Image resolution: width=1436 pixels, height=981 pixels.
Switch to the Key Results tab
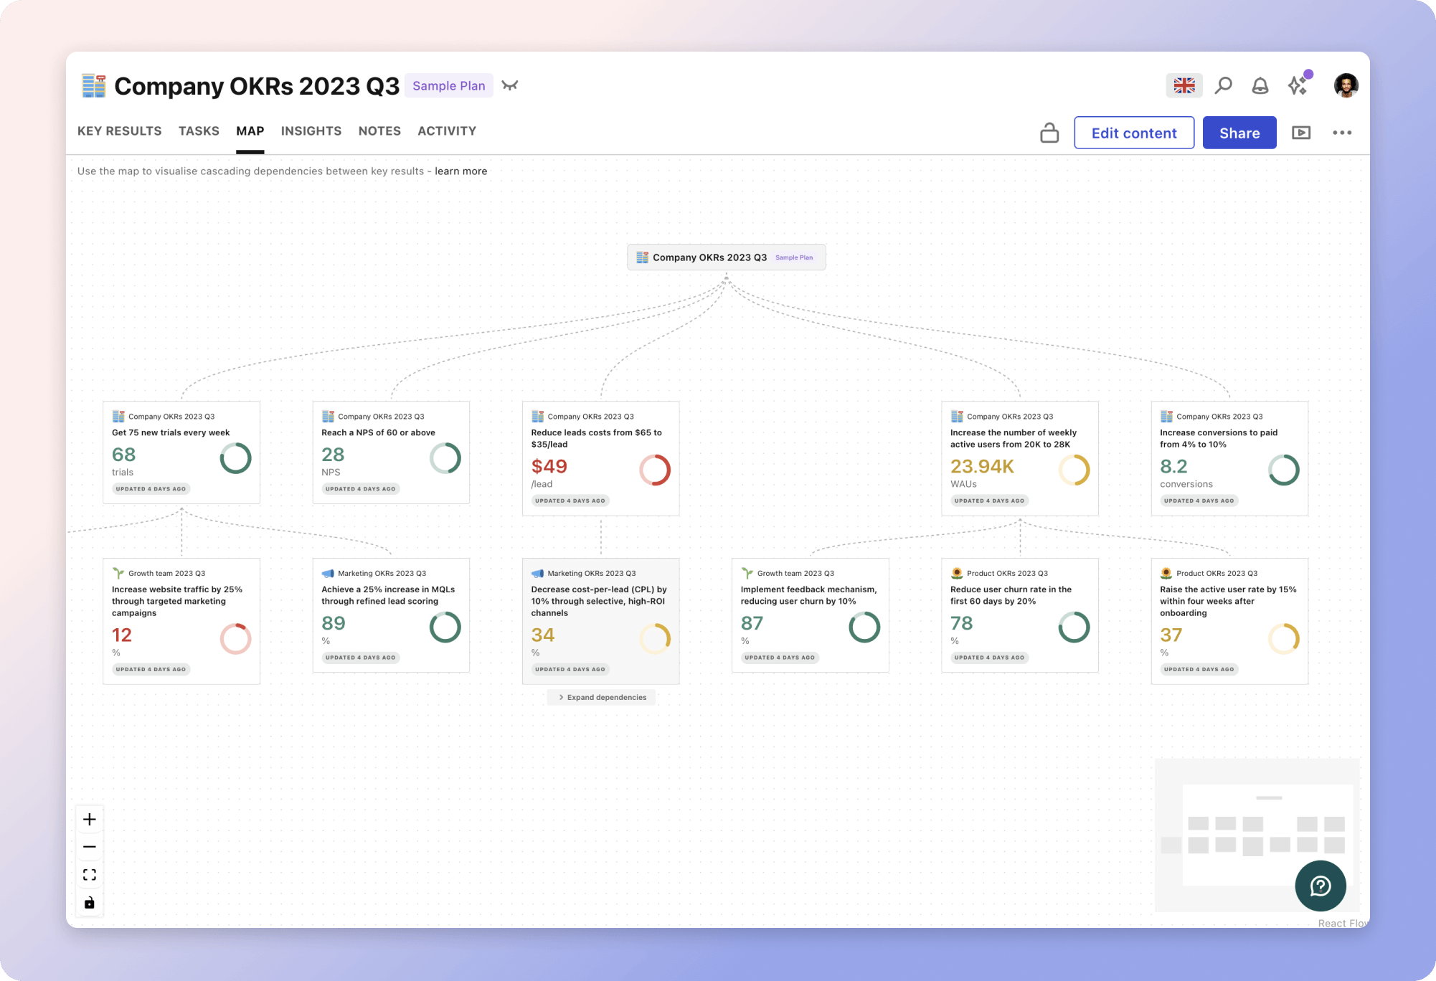tap(120, 131)
